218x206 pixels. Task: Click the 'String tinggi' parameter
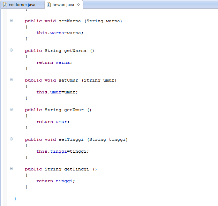(107, 140)
